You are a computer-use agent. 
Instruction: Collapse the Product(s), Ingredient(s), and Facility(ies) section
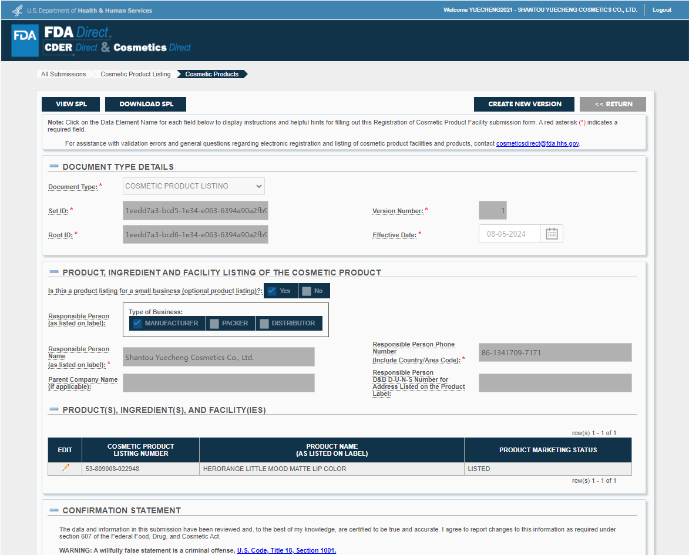[54, 409]
